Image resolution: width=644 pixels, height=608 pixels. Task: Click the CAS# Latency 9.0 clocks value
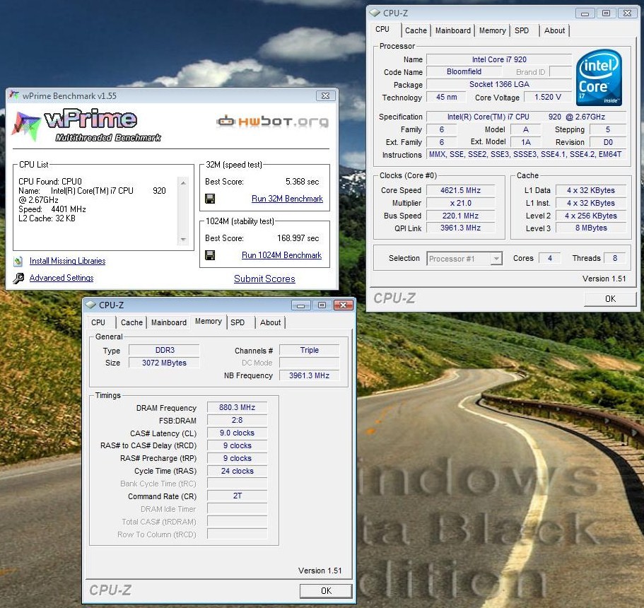pyautogui.click(x=237, y=433)
